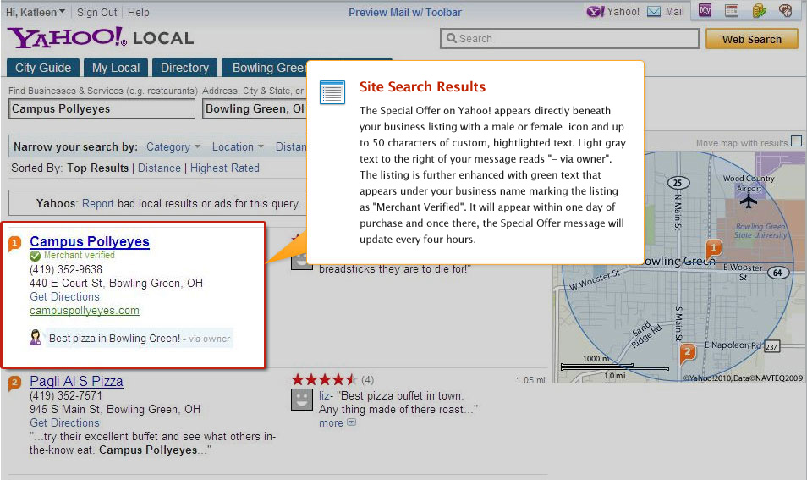Click the Yahoo! purple icon in toolbar
Viewport: 807px width, 480px height.
tap(596, 11)
